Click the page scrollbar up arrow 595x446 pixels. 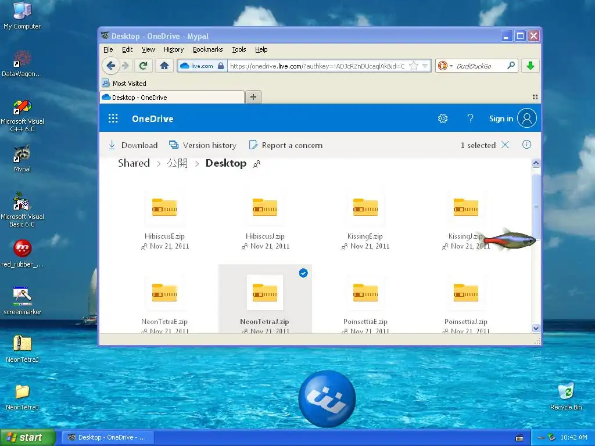point(536,163)
